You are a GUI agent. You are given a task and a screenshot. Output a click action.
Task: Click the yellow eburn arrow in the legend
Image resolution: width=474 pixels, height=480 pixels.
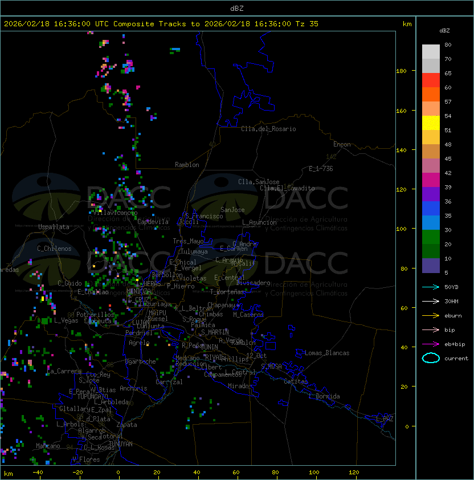pos(431,316)
